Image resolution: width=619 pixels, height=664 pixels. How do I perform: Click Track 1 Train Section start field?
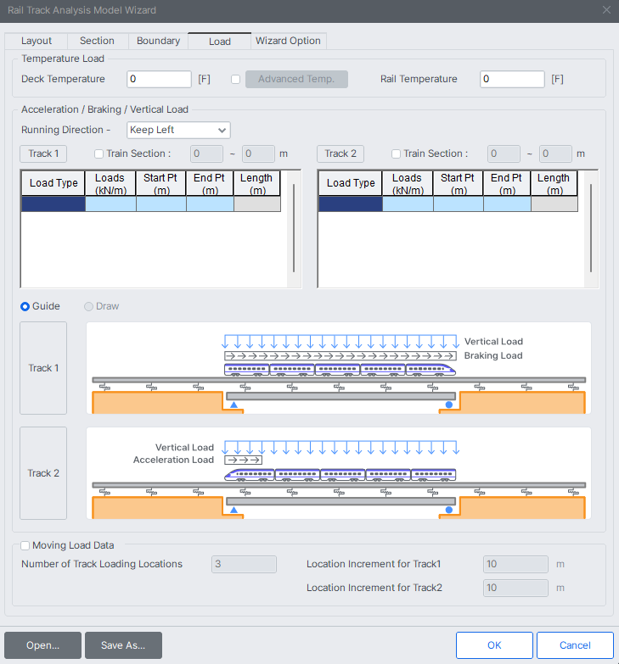coord(206,153)
